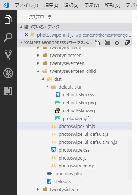Click the VS Code logo icon
137x195 pixels.
click(x=6, y=5)
